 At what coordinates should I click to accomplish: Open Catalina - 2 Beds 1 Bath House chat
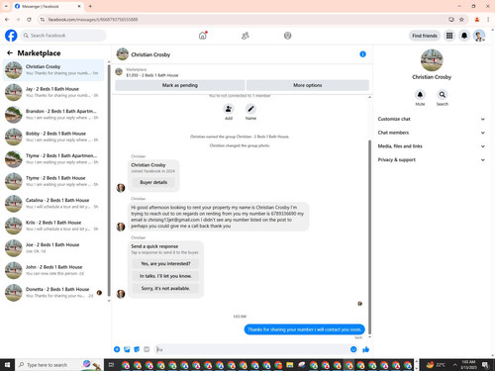(53, 204)
